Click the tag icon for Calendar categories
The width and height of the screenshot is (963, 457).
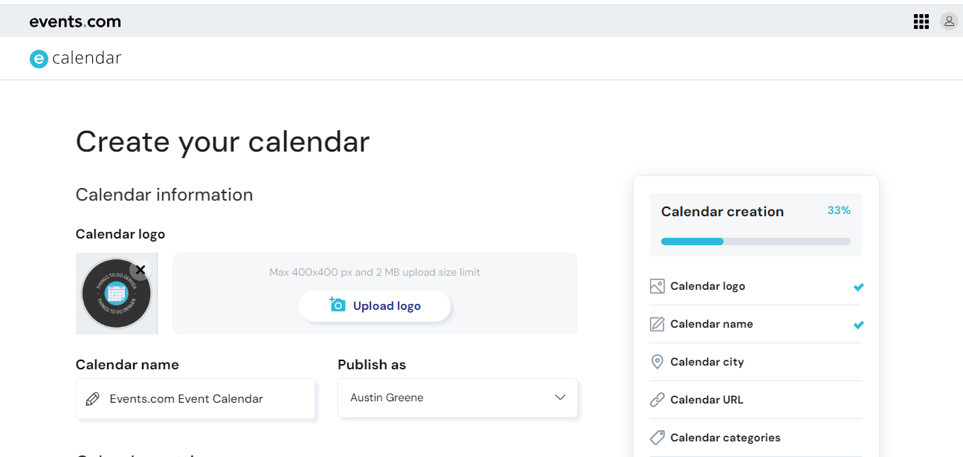pos(657,438)
